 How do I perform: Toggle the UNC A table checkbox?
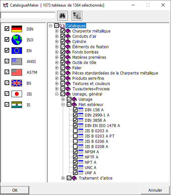pos(75,167)
